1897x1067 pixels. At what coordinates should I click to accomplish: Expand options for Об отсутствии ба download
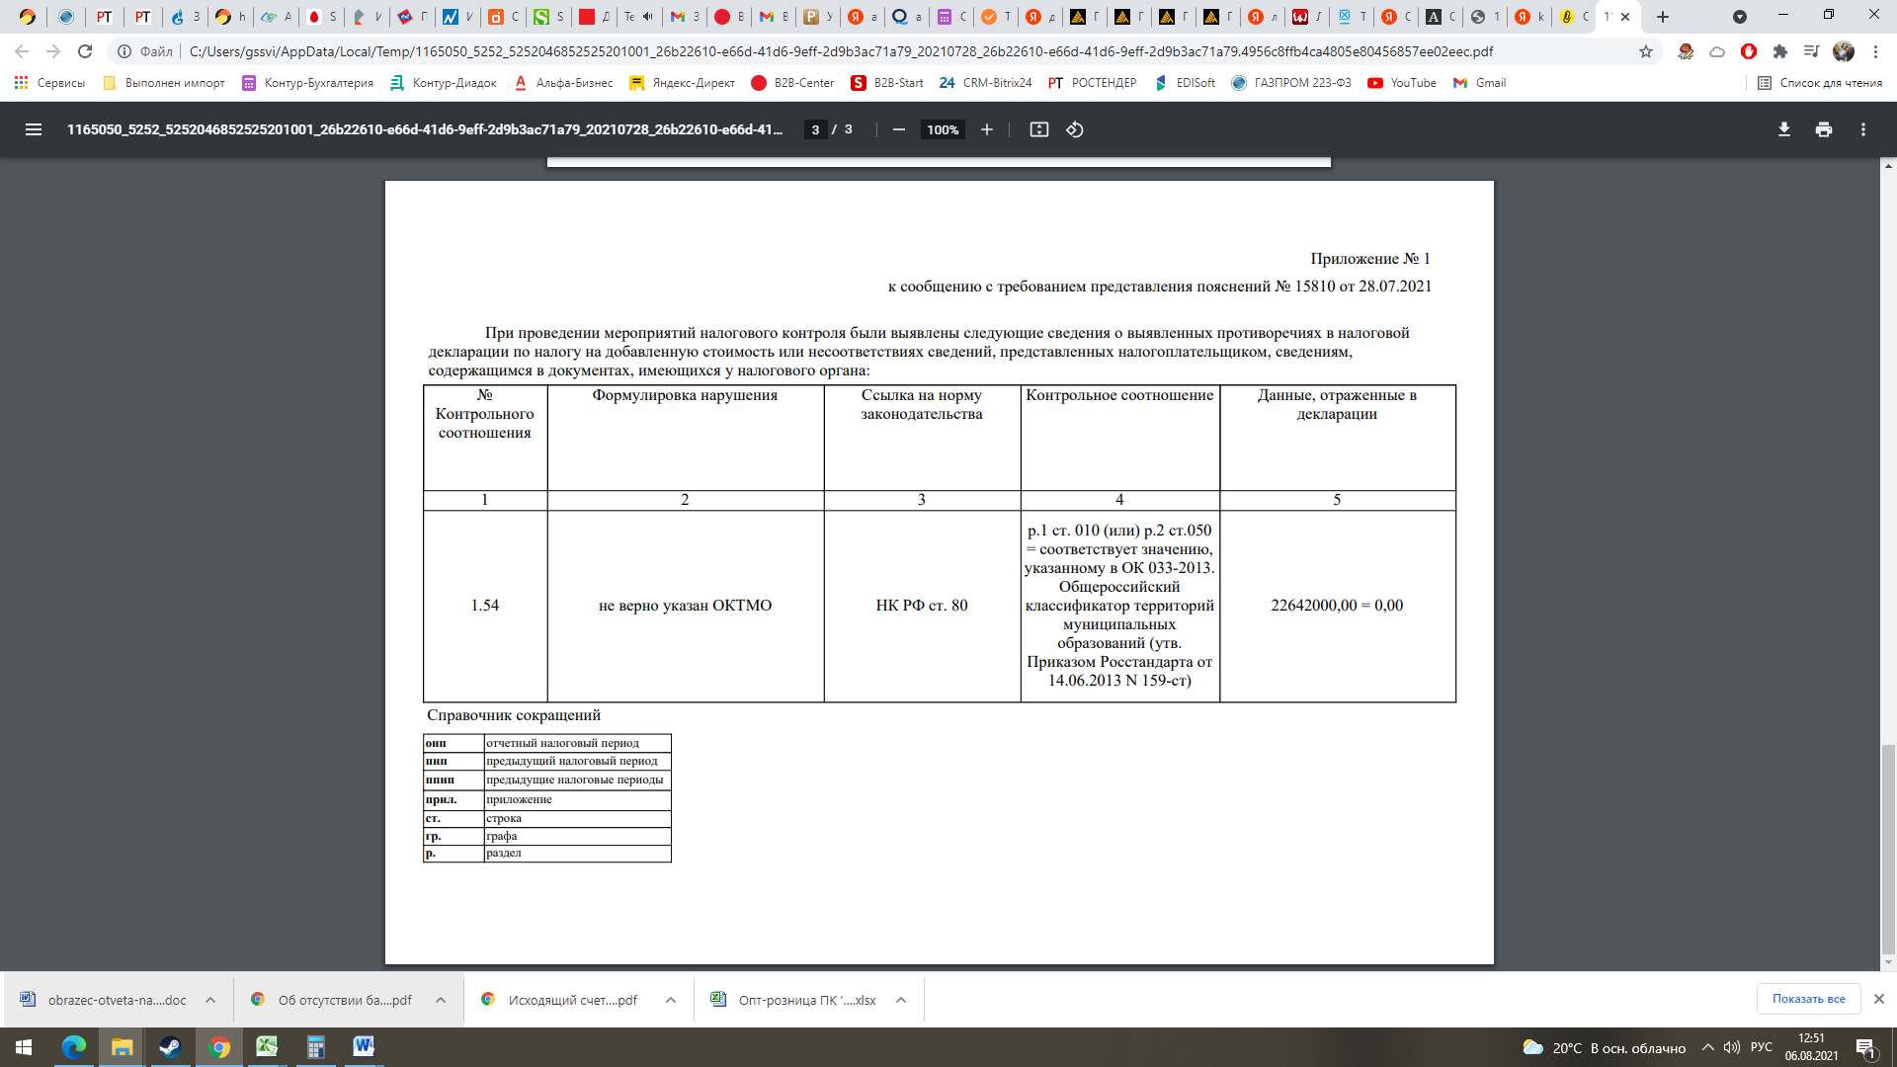[x=441, y=1000]
